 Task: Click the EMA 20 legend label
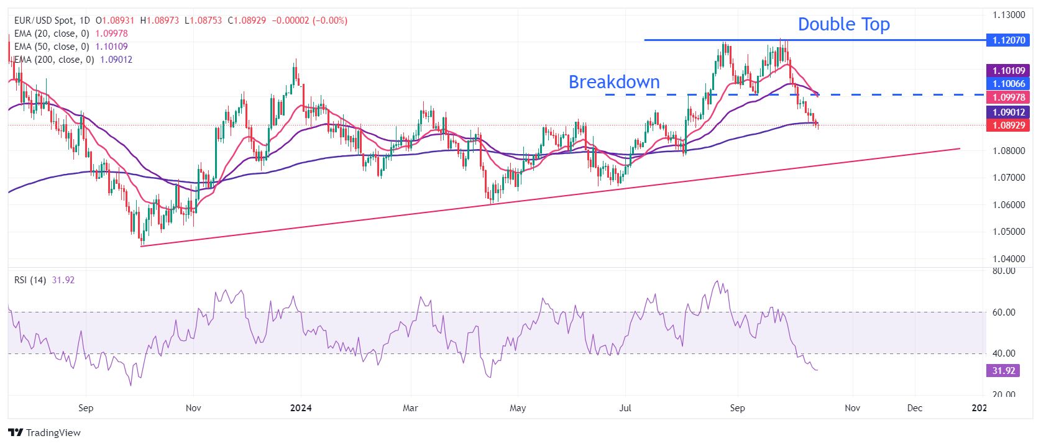pos(52,34)
